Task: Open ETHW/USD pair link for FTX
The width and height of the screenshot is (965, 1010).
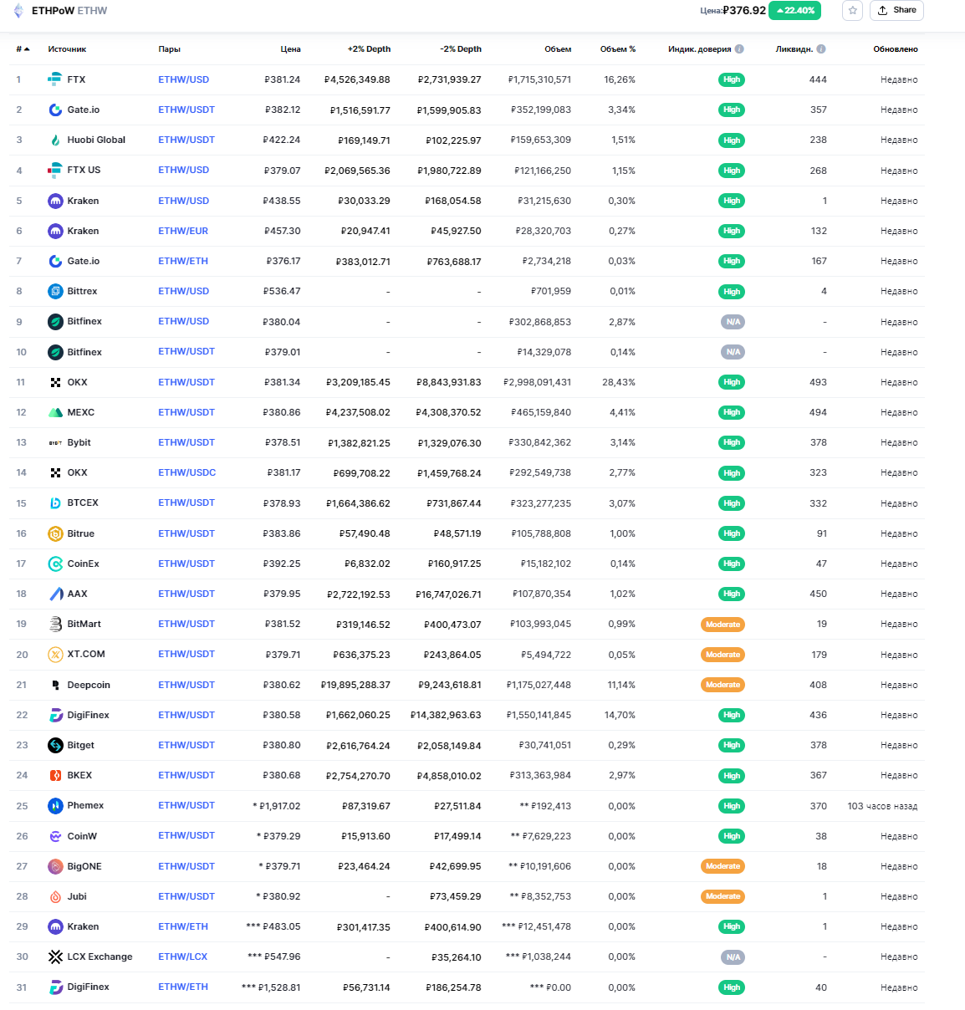Action: [184, 79]
